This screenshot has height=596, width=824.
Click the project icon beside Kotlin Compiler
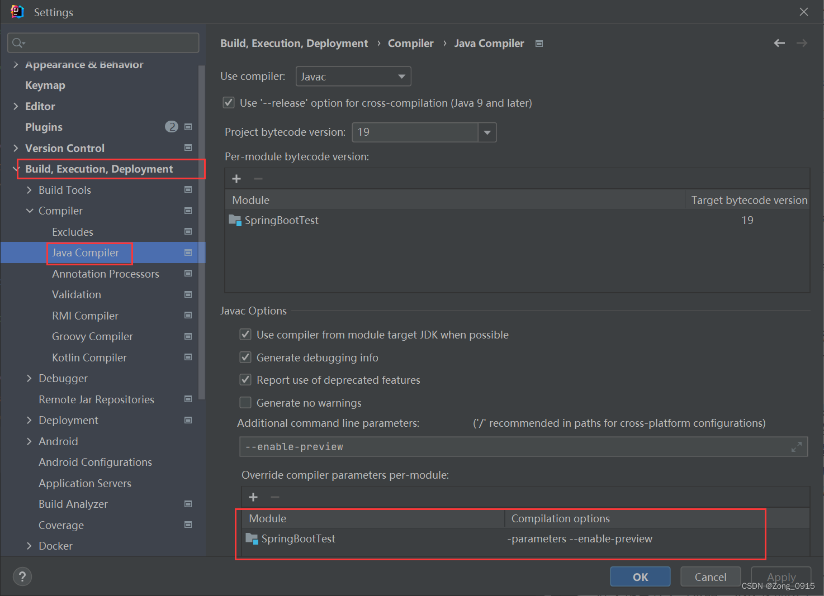pos(188,357)
